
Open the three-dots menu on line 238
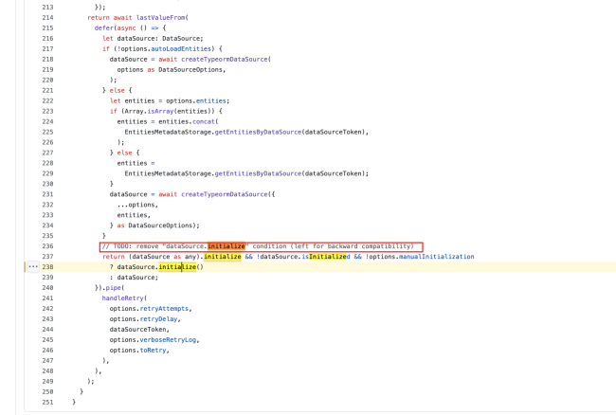[x=33, y=266]
